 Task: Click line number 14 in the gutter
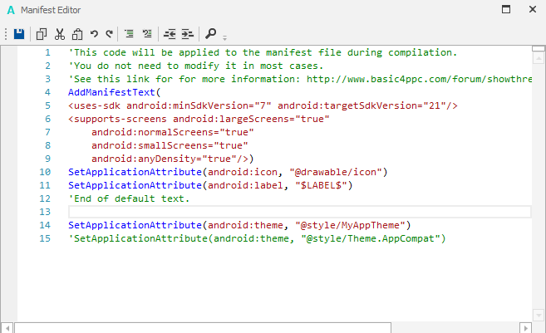point(45,225)
